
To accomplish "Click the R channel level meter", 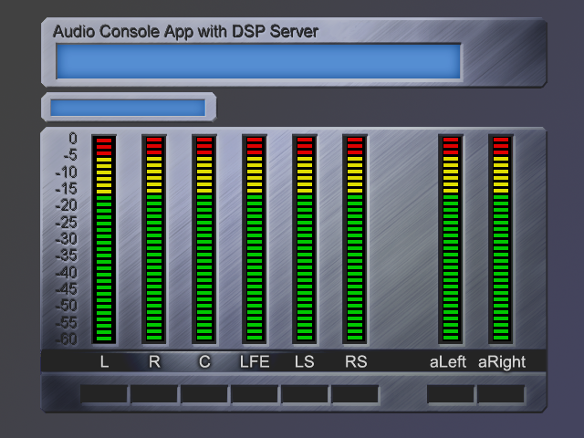I will click(x=154, y=239).
